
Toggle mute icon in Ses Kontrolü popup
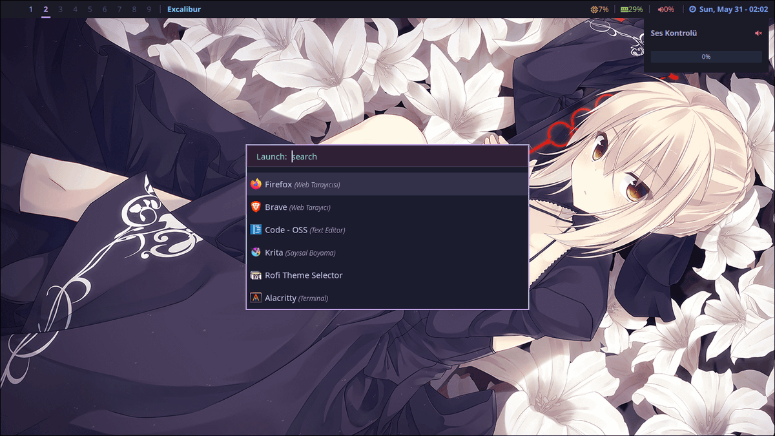pos(758,33)
